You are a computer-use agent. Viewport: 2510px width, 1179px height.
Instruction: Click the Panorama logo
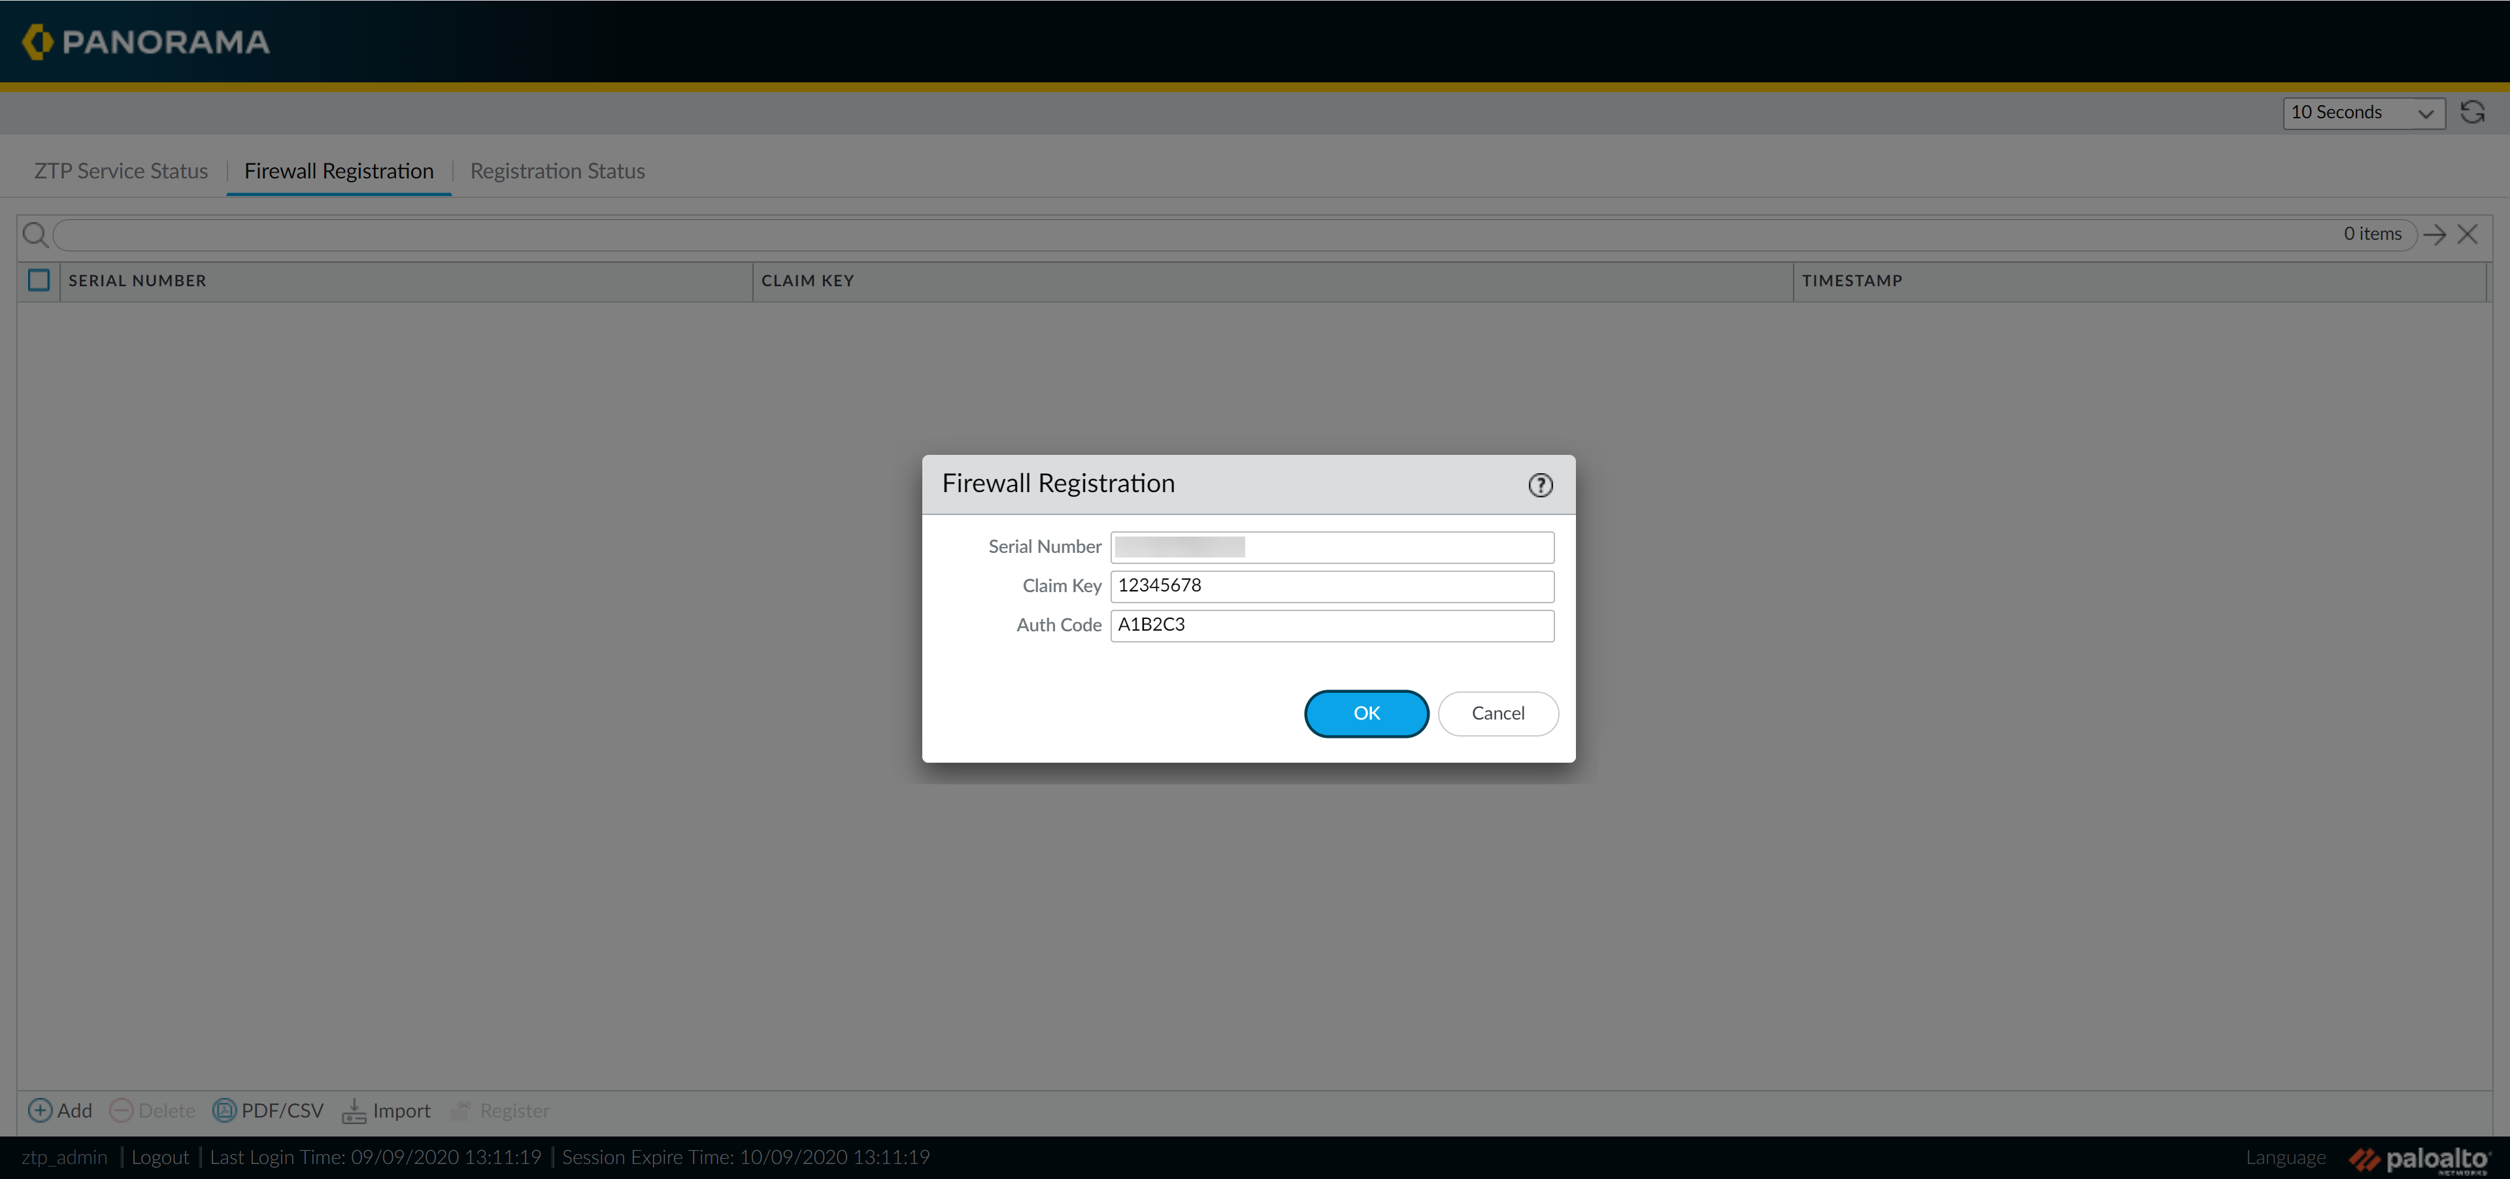coord(146,42)
